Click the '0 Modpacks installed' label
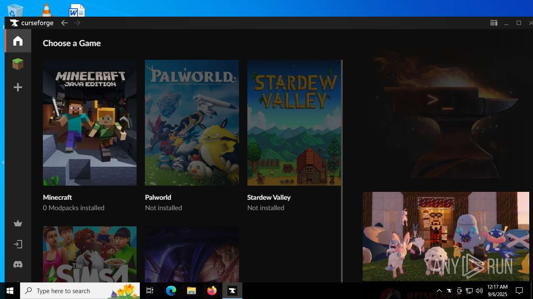The image size is (533, 299). pyautogui.click(x=74, y=208)
